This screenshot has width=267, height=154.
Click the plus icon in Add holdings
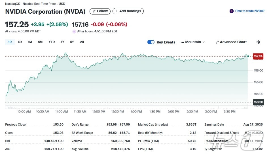[117, 11]
